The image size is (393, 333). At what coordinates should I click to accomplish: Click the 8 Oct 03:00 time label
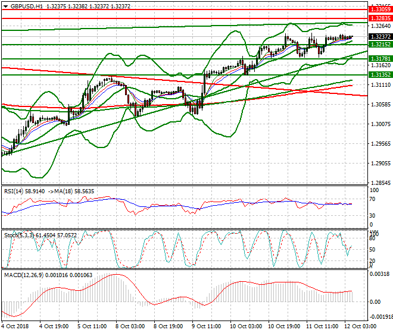pos(130,326)
